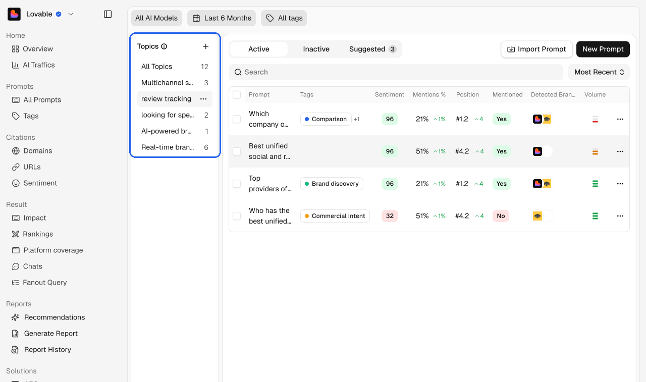
Task: Open Platform coverage page
Action: click(x=47, y=250)
